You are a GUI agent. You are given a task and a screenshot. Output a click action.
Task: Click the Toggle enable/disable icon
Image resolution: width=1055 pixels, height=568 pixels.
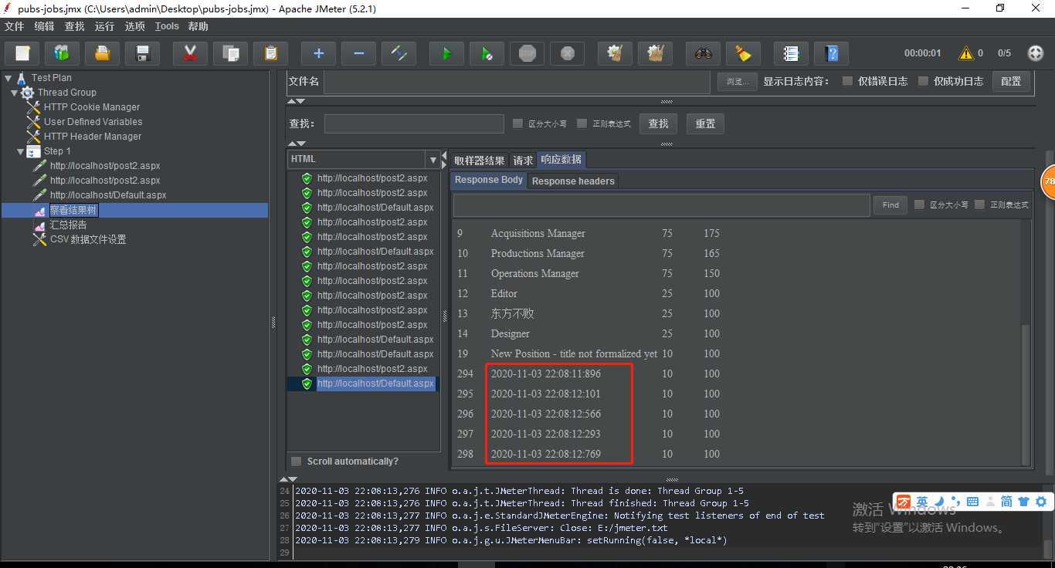tap(399, 53)
